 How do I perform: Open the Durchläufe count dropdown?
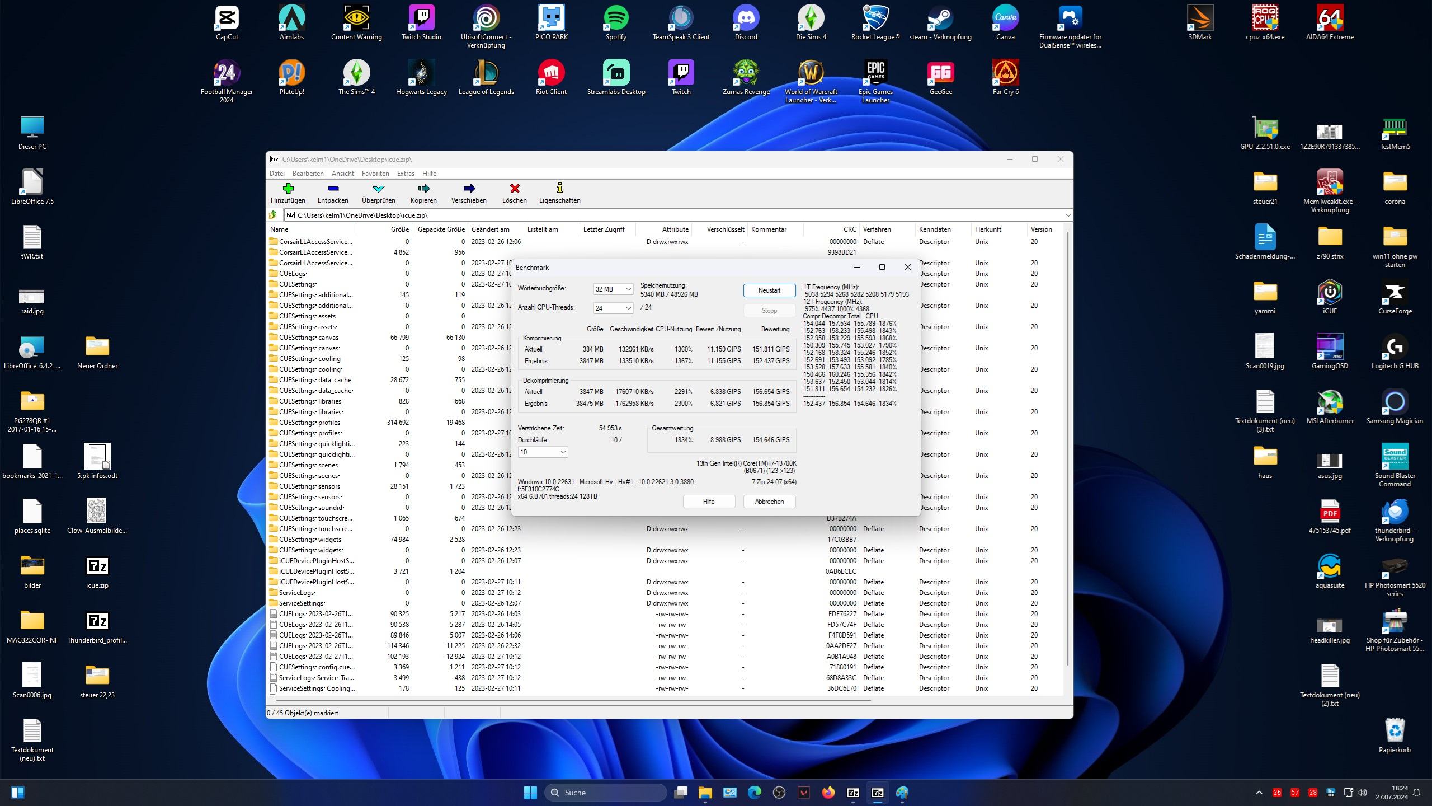tap(543, 452)
